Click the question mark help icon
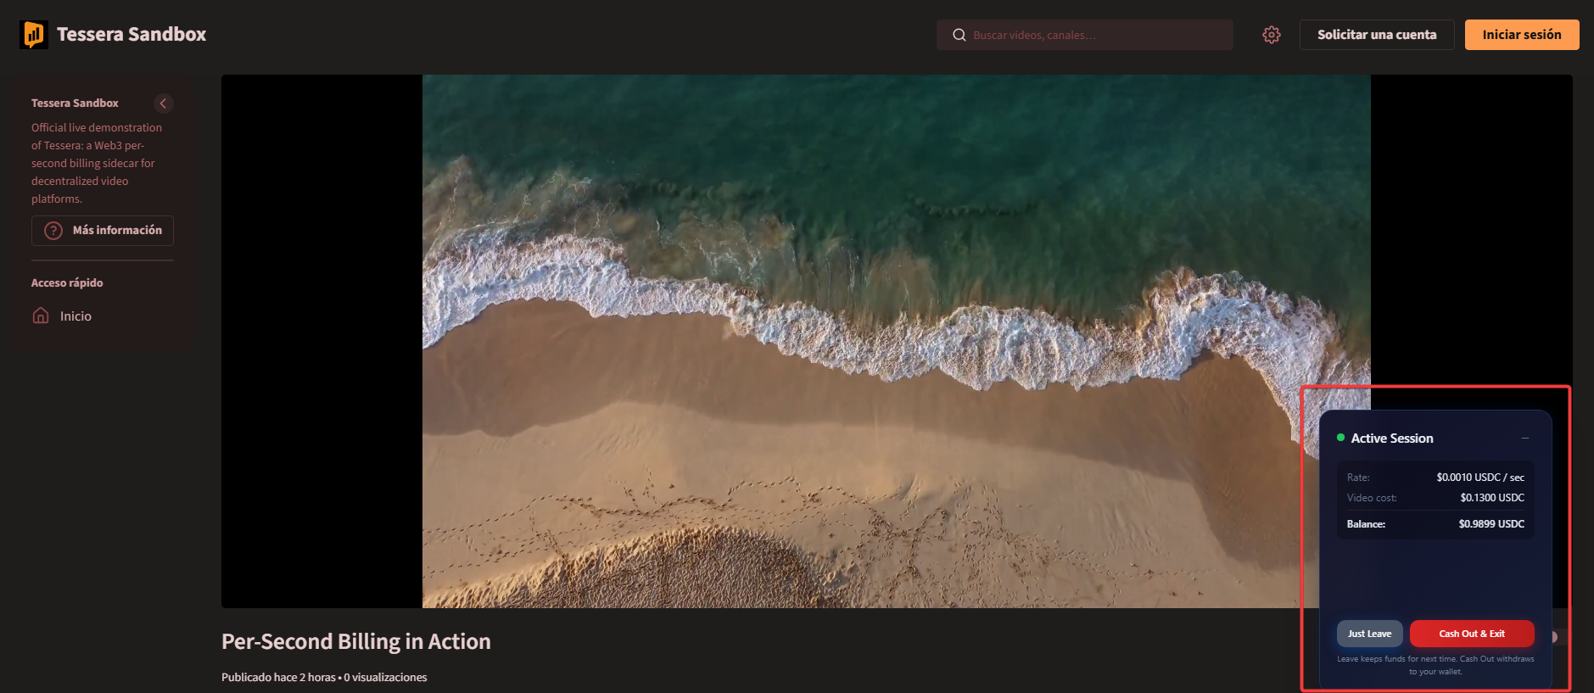1594x693 pixels. pyautogui.click(x=53, y=231)
